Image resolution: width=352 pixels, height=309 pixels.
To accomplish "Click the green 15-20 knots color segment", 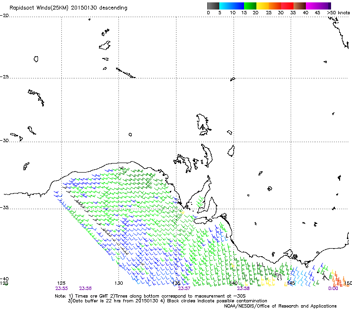I will coord(250,6).
